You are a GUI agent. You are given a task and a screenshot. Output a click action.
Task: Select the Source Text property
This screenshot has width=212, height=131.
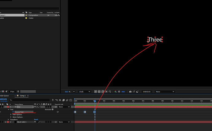19,112
